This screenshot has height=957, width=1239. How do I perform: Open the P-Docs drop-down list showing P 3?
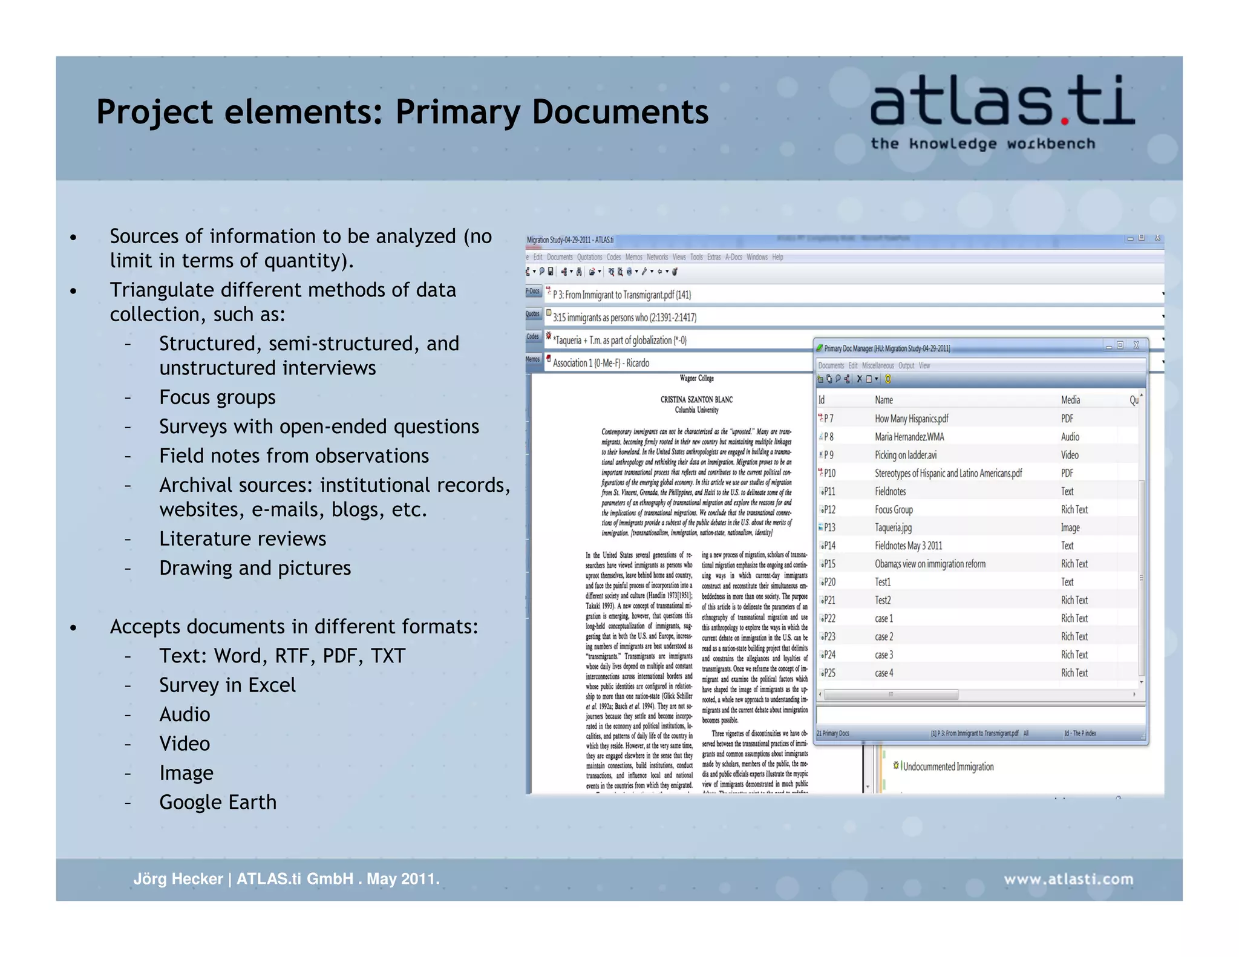1162,295
